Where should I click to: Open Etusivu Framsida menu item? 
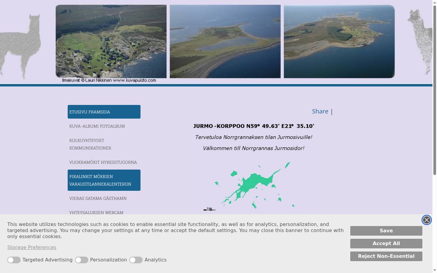click(104, 112)
